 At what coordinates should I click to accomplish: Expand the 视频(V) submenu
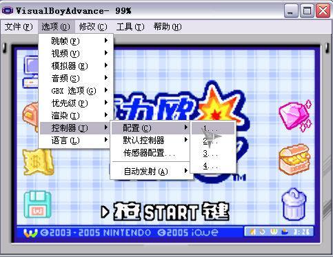tap(76, 53)
